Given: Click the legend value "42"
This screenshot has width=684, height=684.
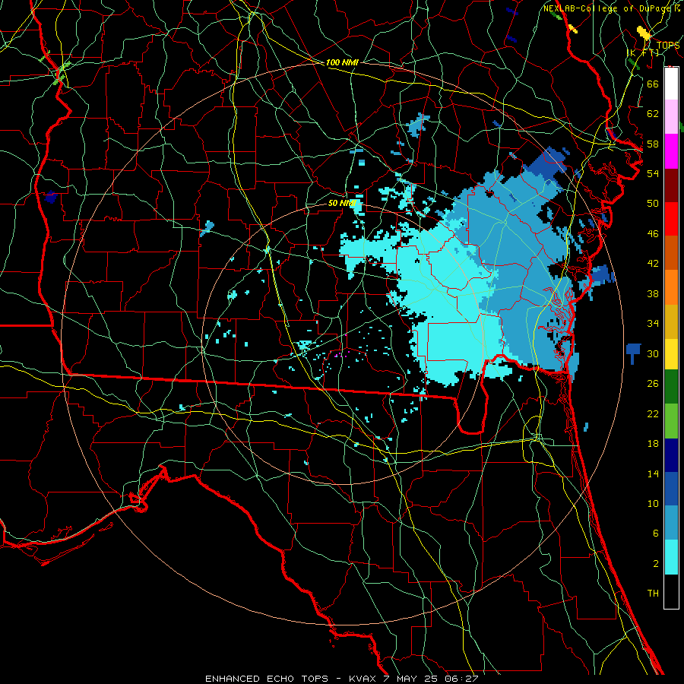Looking at the screenshot, I should tap(653, 264).
